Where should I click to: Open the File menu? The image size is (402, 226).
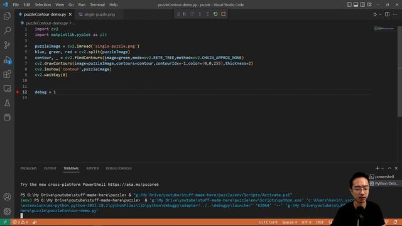click(16, 4)
